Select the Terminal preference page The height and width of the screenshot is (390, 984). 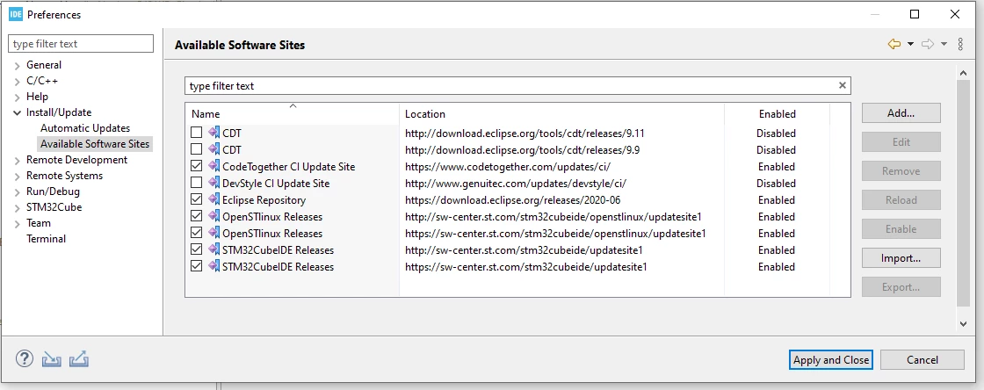(46, 239)
